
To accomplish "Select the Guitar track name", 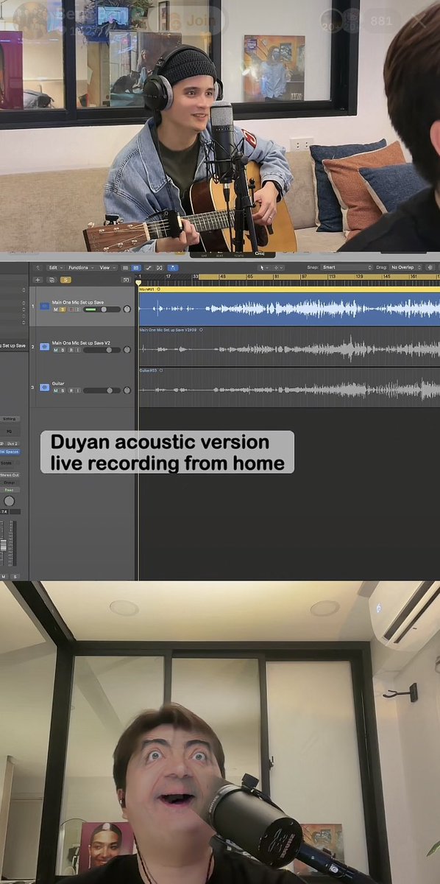I will click(x=58, y=383).
